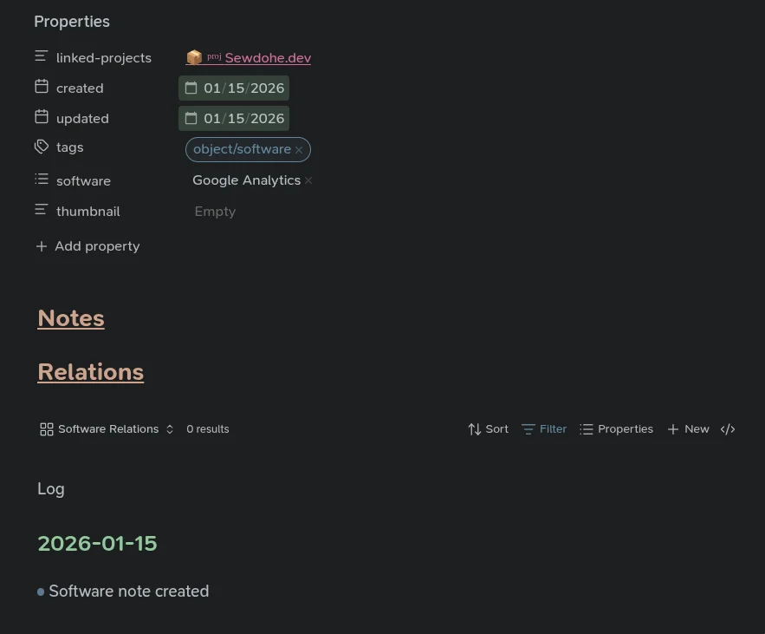Remove the object/software tag with its x

[298, 149]
